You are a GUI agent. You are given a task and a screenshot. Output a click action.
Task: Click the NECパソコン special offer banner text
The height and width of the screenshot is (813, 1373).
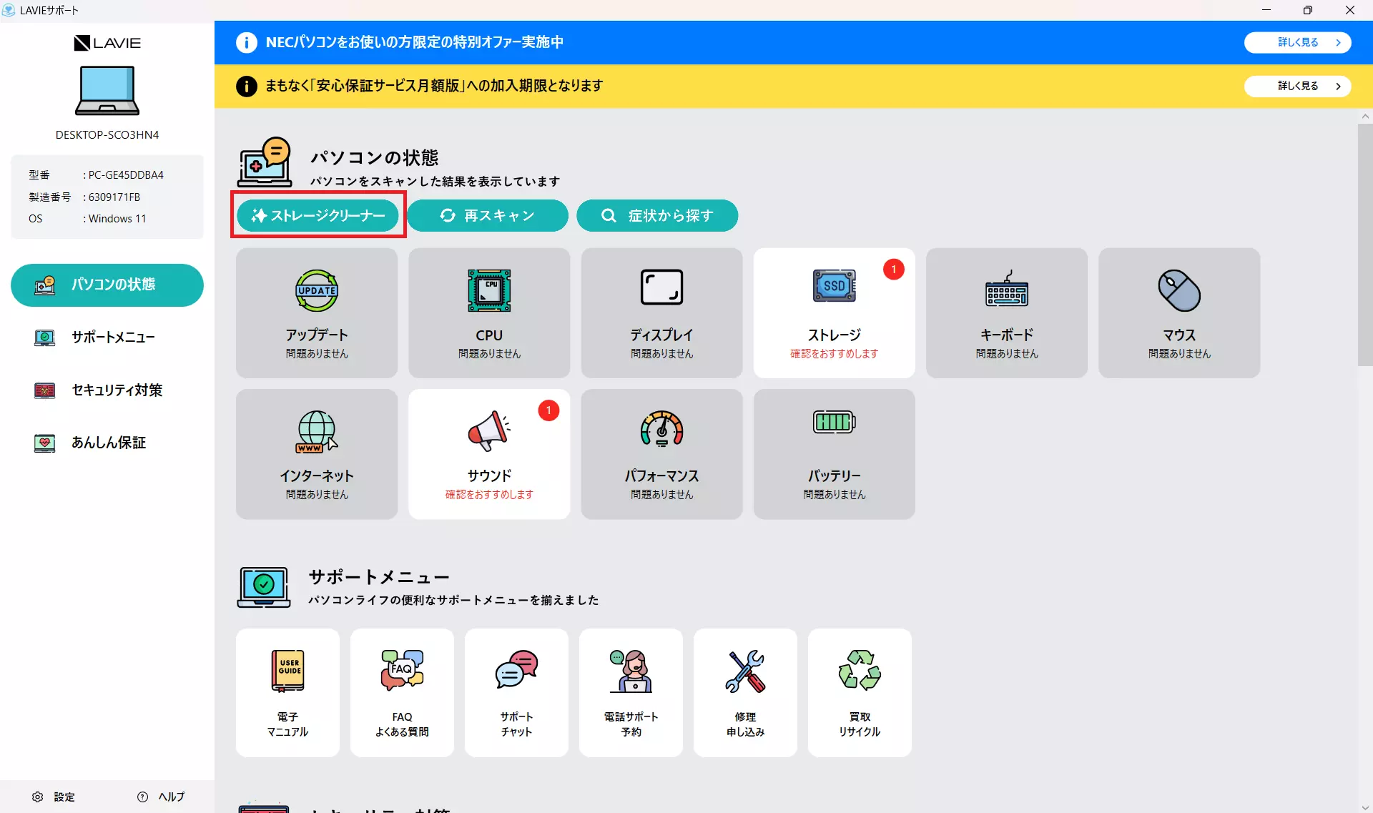coord(415,42)
